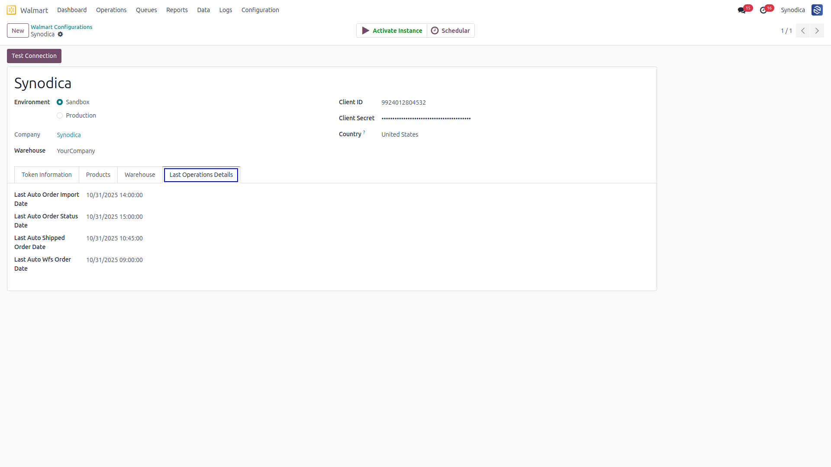Open the Reports menu

tap(177, 10)
